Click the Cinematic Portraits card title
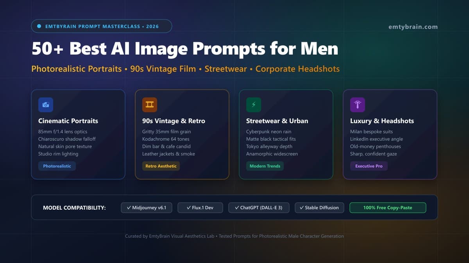Image resolution: width=469 pixels, height=263 pixels. point(68,121)
